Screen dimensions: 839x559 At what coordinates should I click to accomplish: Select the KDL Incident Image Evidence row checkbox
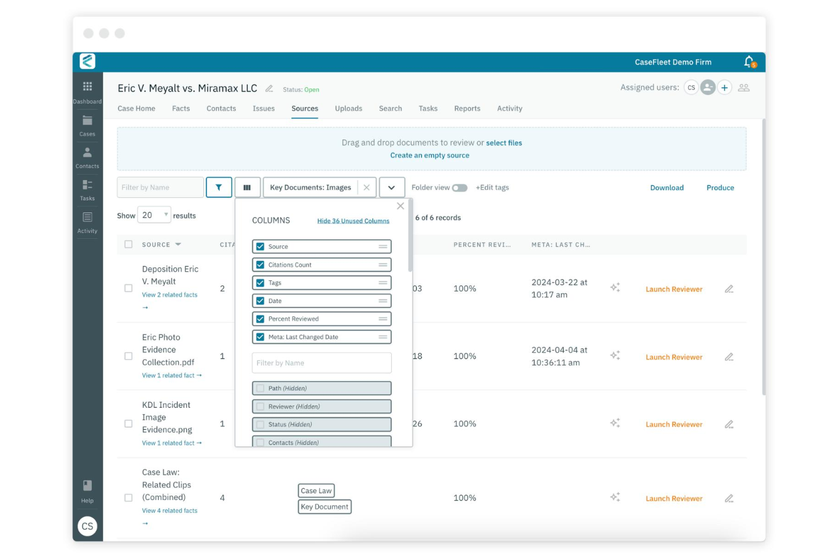(128, 424)
